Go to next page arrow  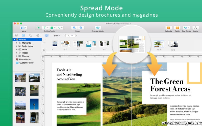tap(77, 36)
